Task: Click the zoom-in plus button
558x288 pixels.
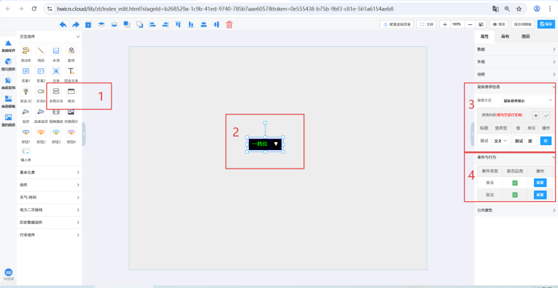Action: click(445, 24)
